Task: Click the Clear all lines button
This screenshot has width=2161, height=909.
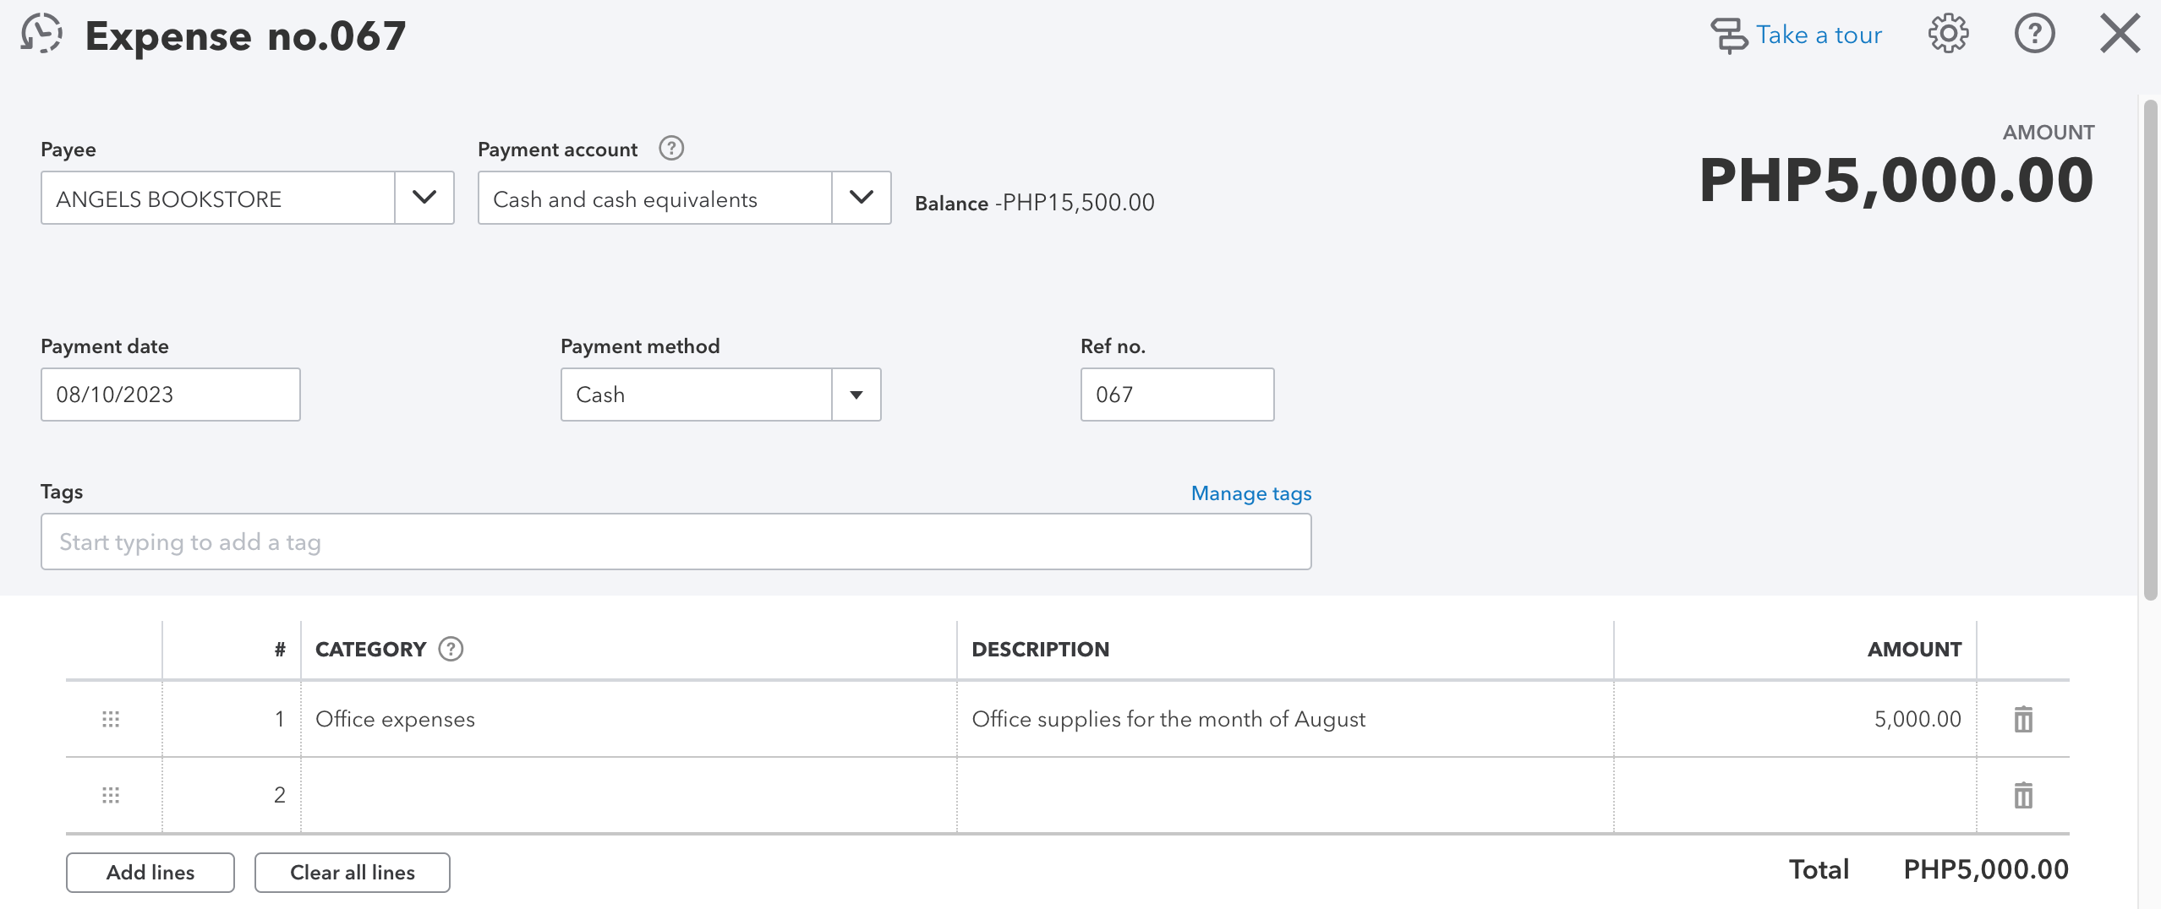Action: click(352, 873)
